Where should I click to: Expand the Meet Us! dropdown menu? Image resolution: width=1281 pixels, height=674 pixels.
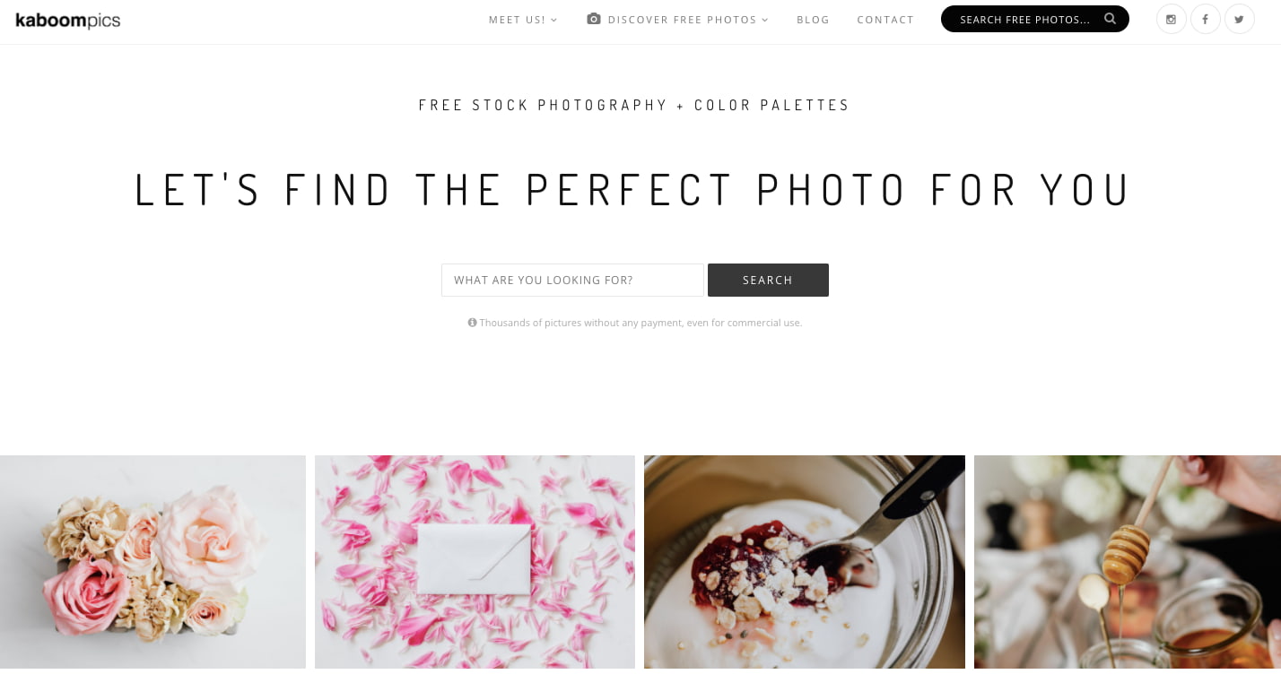pyautogui.click(x=523, y=20)
